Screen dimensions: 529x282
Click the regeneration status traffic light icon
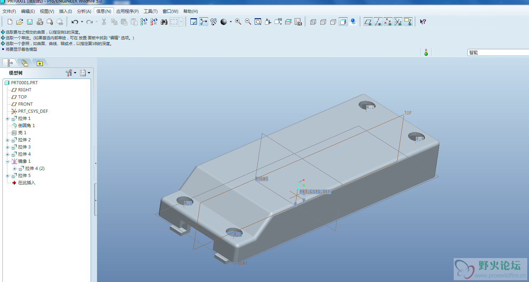[x=426, y=52]
